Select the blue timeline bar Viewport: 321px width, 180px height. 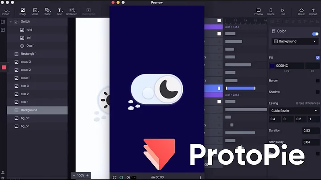point(241,88)
